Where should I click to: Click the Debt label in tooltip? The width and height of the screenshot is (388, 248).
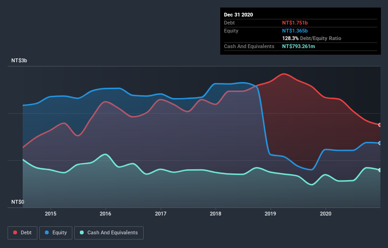point(229,23)
